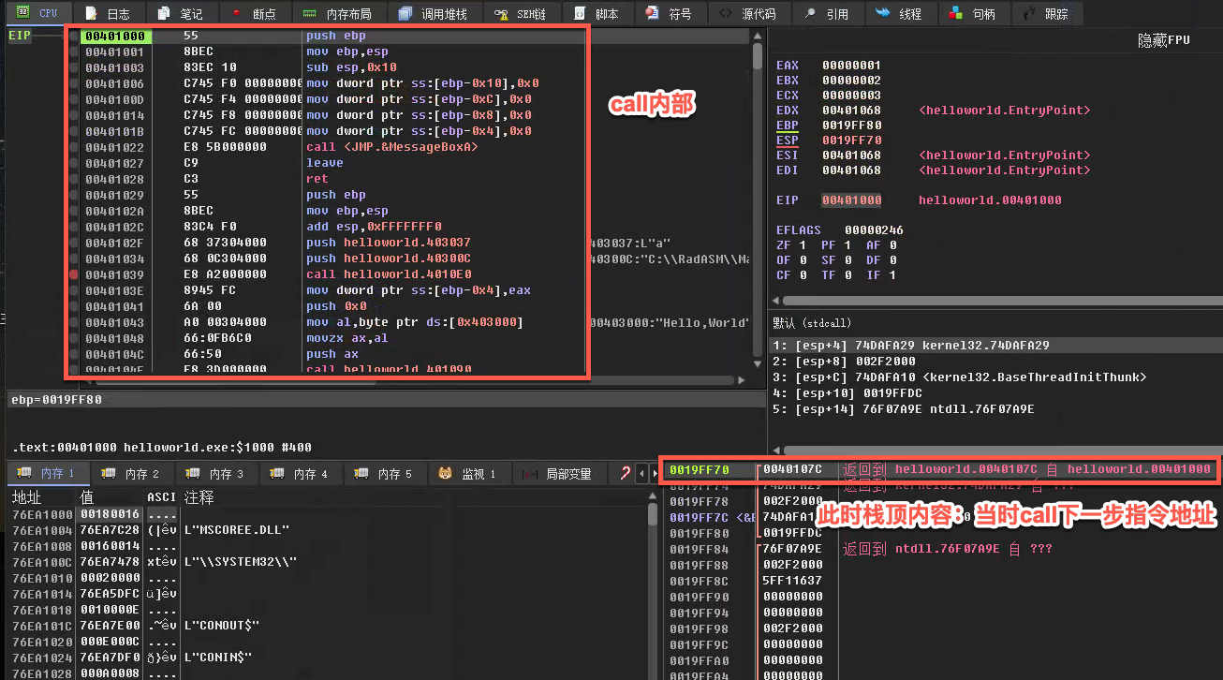
Task: Click the 注释 column header
Action: click(199, 496)
